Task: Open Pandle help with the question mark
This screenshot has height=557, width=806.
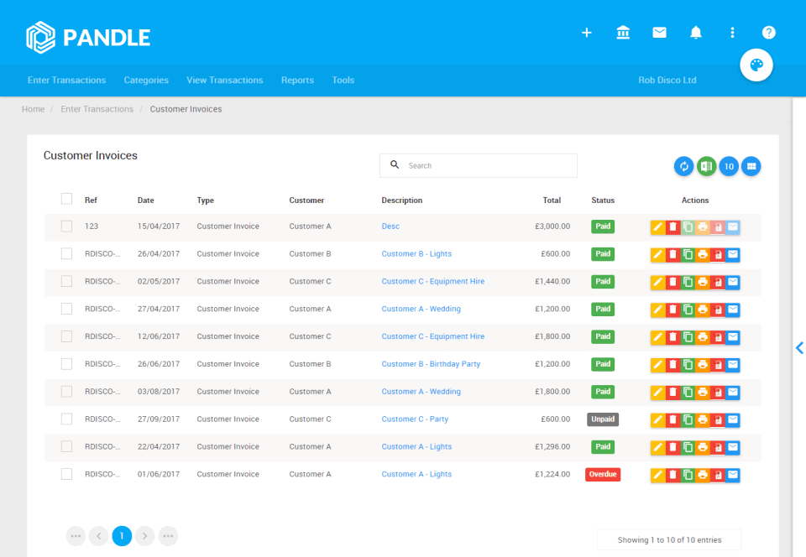Action: coord(768,33)
